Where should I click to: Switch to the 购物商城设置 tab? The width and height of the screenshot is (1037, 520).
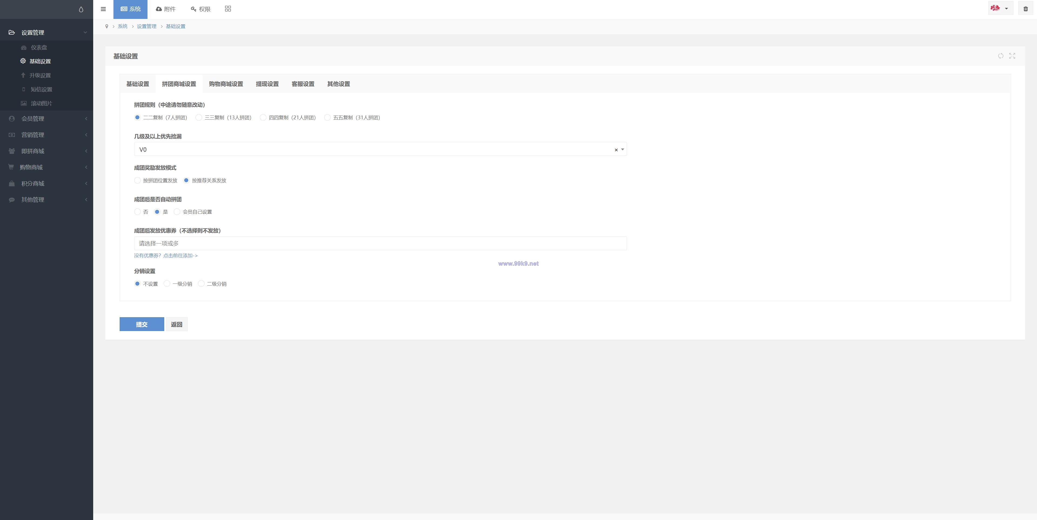coord(226,84)
